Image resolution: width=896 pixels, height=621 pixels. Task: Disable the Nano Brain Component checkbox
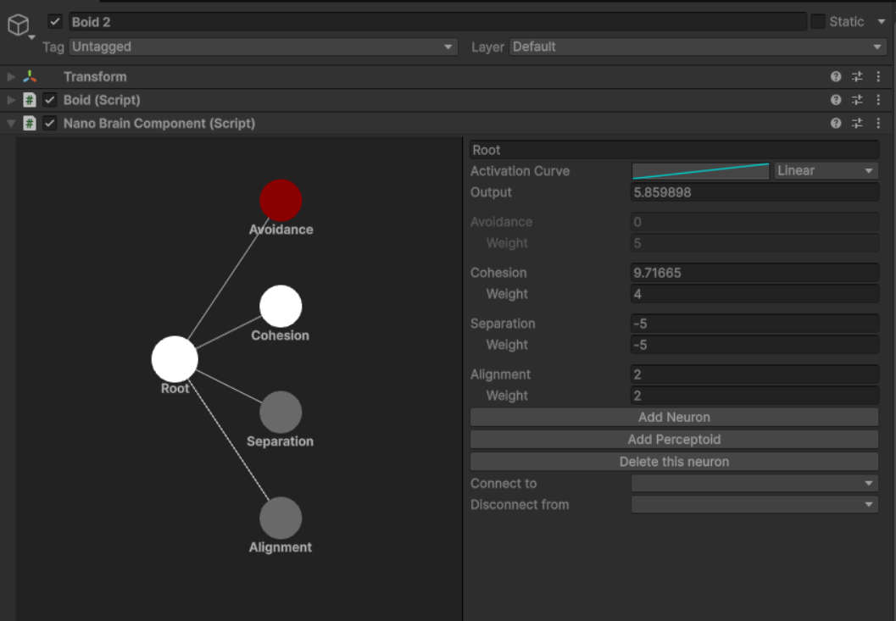click(50, 124)
